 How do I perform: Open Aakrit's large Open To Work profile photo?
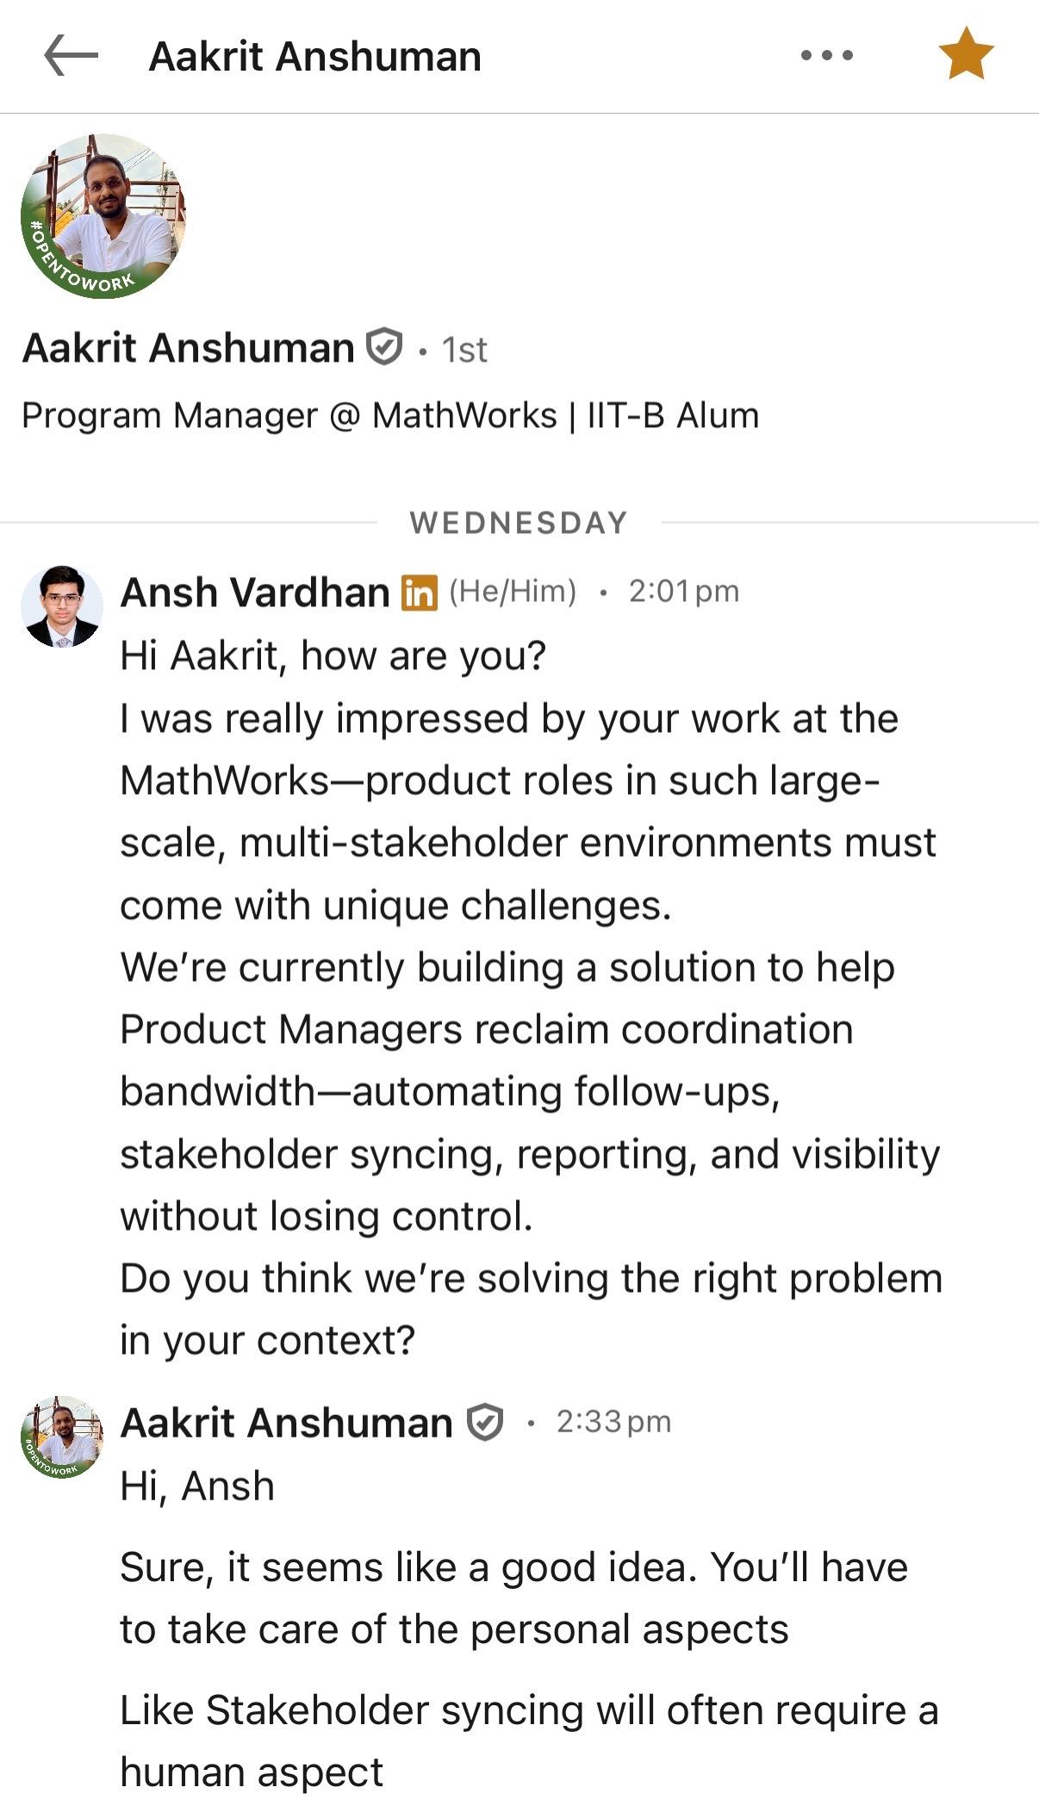point(103,216)
